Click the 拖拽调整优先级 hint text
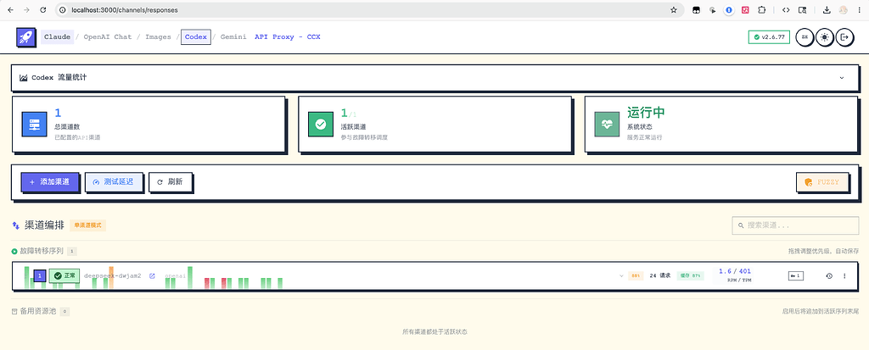The image size is (869, 350). coord(823,251)
